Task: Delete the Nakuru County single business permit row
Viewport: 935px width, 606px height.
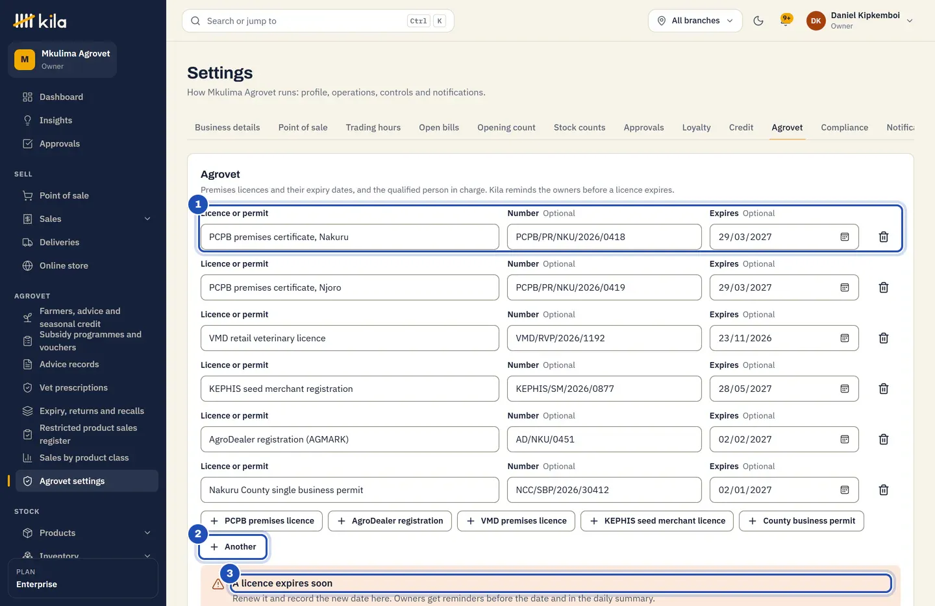Action: pos(883,490)
